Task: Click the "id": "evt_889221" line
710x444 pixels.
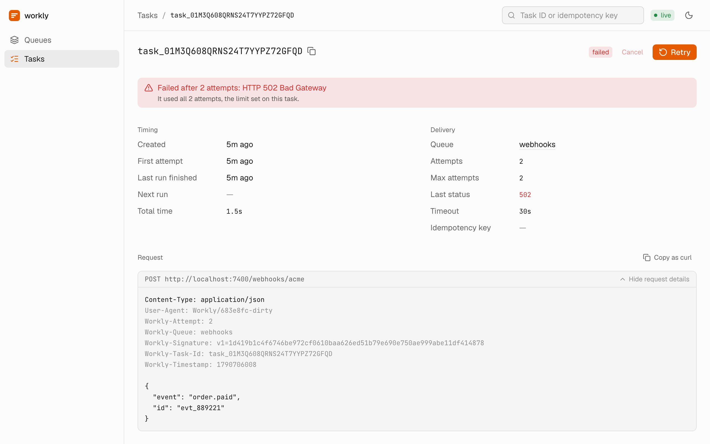Action: click(189, 408)
